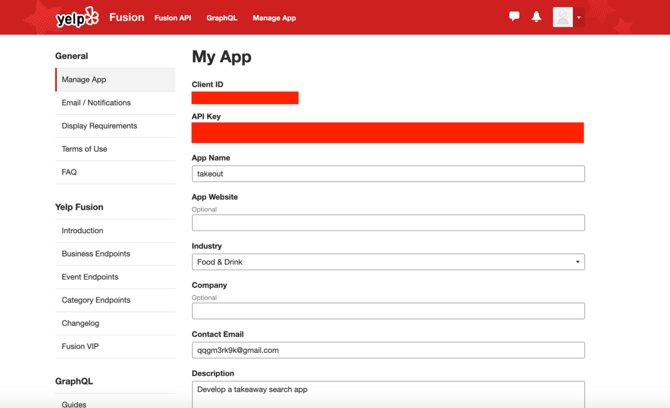The width and height of the screenshot is (670, 408).
Task: Click the Yelp Fusion sidebar heading
Action: [x=79, y=207]
